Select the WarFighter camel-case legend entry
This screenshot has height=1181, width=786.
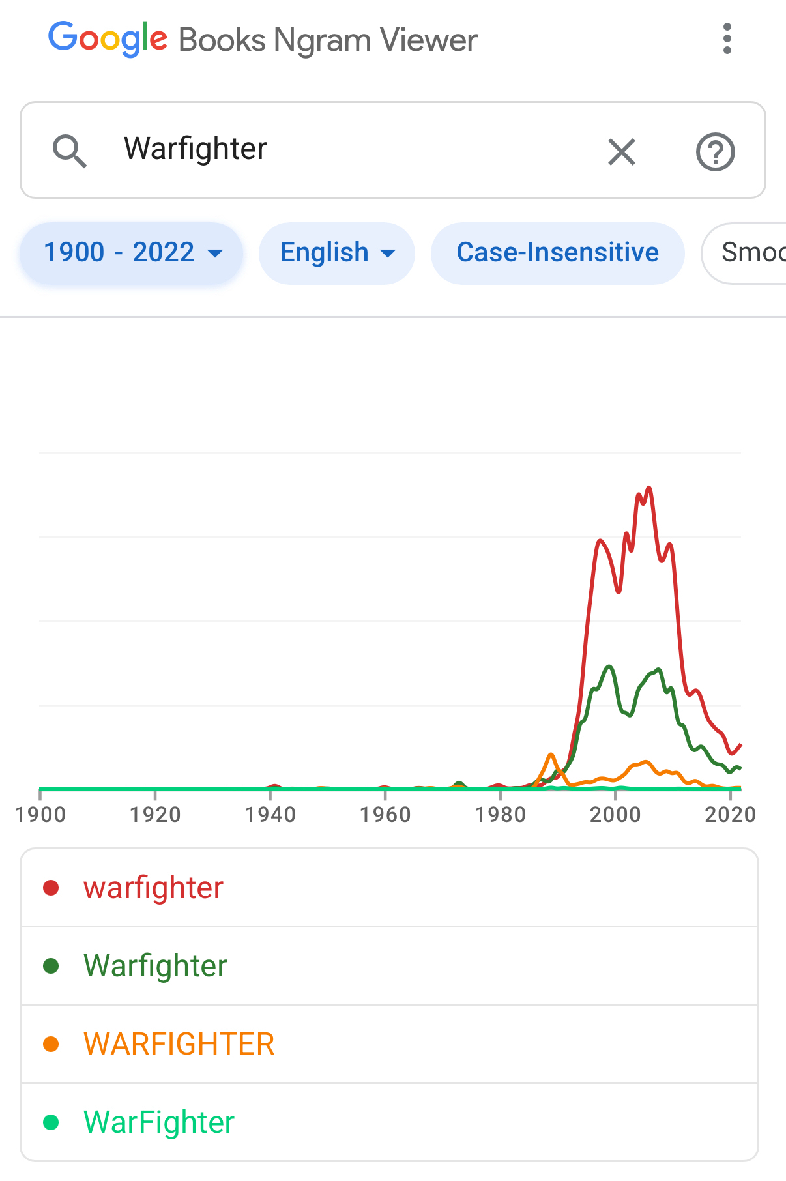pos(158,1122)
